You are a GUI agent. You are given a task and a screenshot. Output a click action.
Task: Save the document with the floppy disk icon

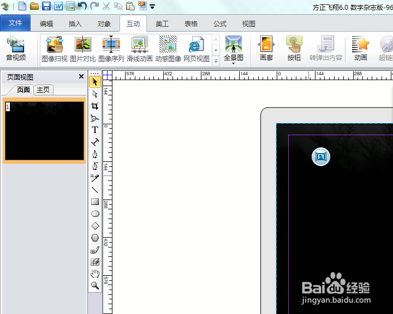[x=46, y=6]
